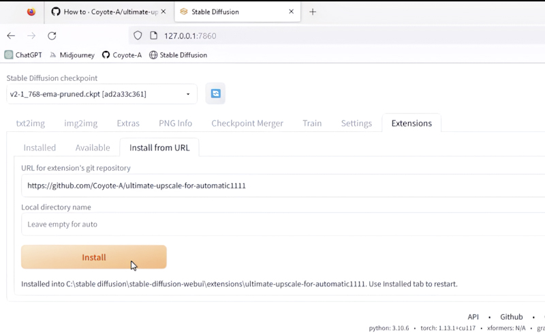This screenshot has width=545, height=334.
Task: Click the Stable Diffusion tab favicon
Action: pos(183,12)
